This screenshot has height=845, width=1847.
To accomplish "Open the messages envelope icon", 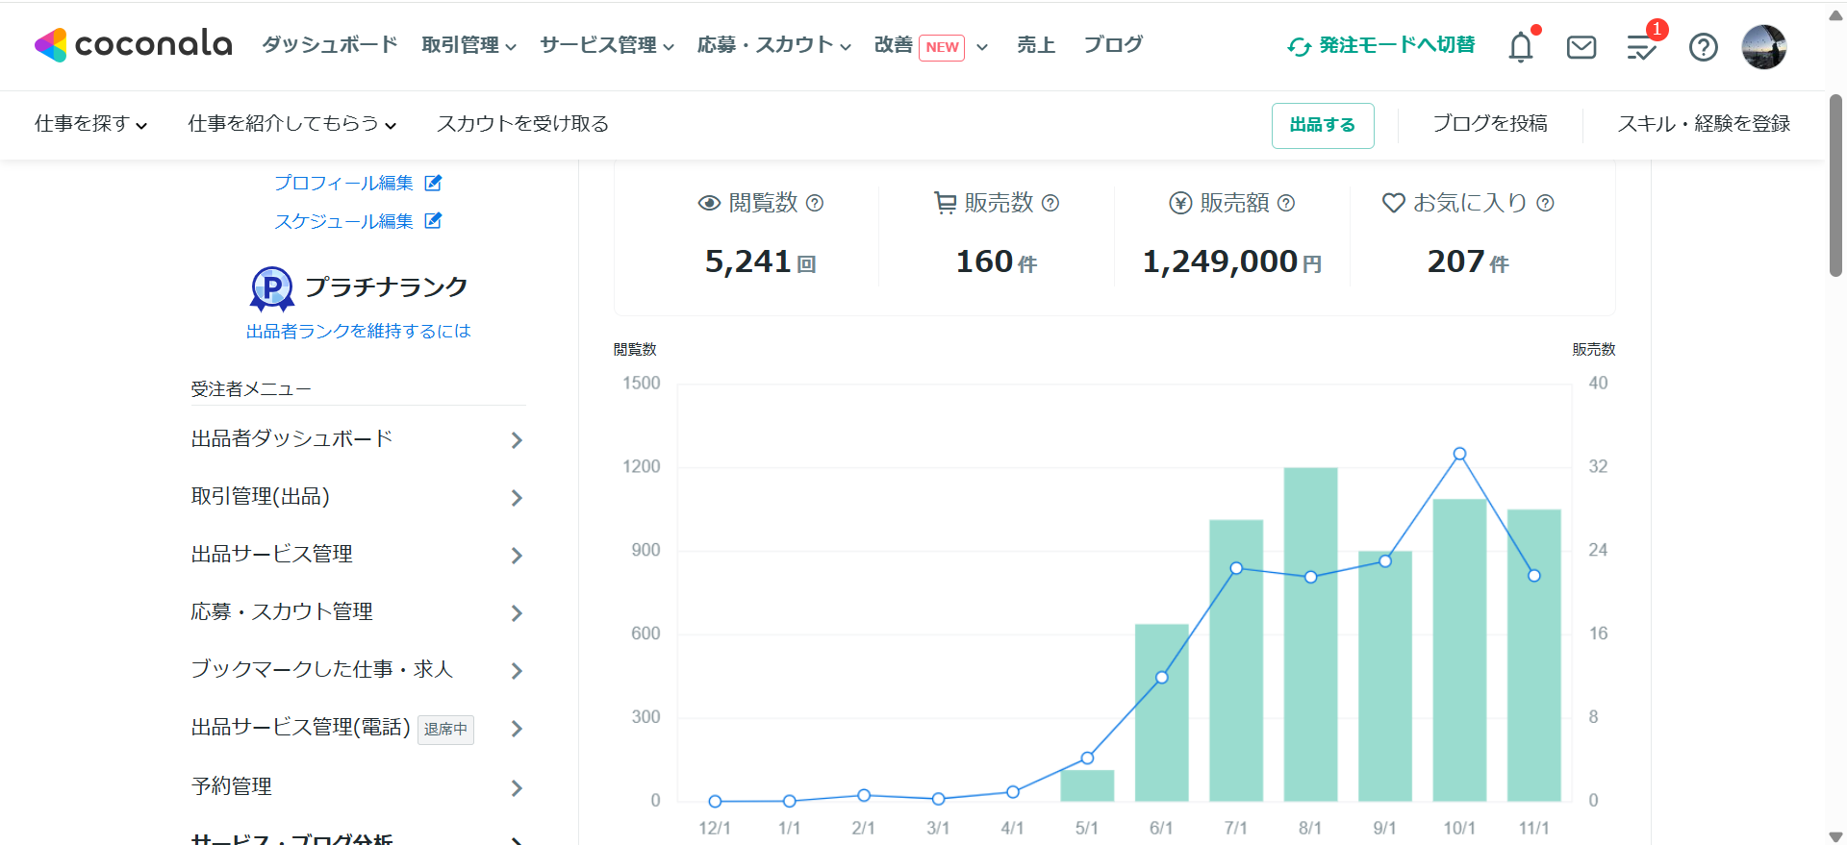I will [1581, 47].
